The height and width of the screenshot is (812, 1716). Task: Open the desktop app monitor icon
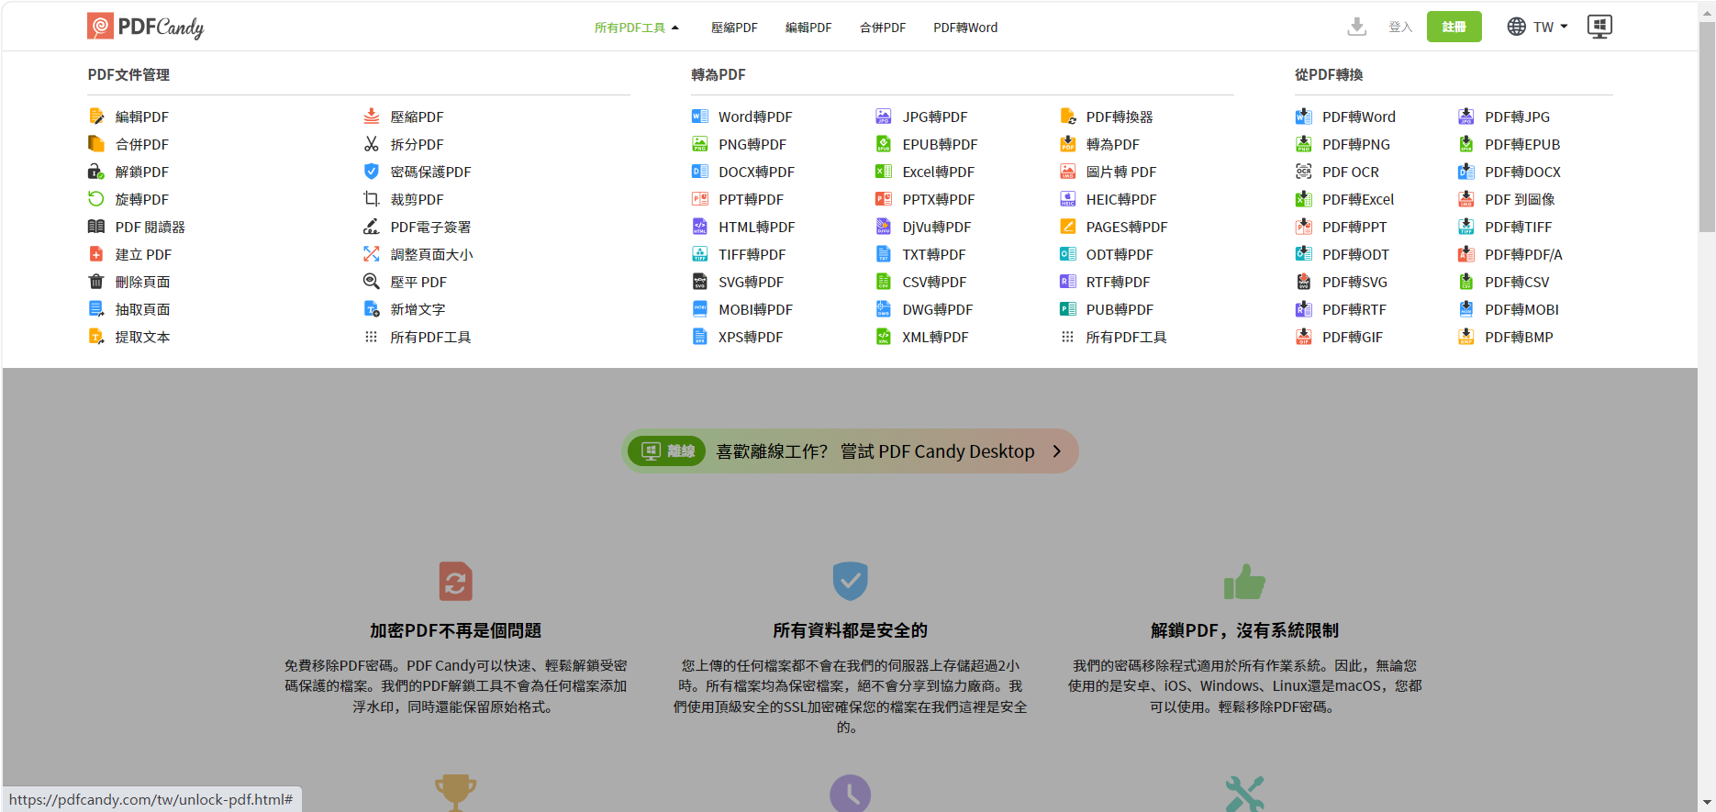[x=1599, y=27]
